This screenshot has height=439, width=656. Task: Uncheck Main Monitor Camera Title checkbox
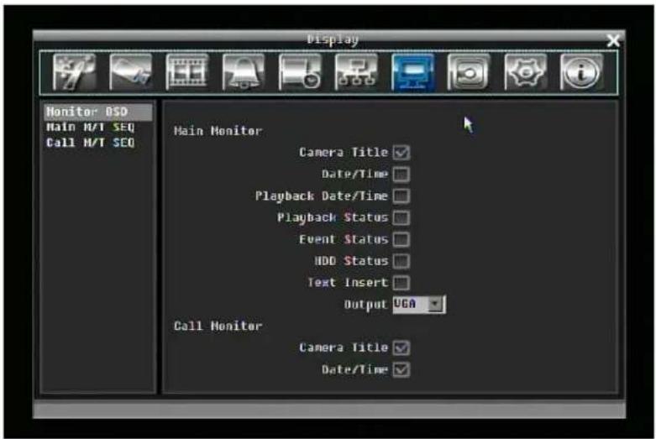pyautogui.click(x=401, y=153)
